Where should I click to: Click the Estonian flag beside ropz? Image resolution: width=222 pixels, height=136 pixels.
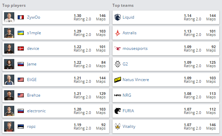(x=21, y=127)
